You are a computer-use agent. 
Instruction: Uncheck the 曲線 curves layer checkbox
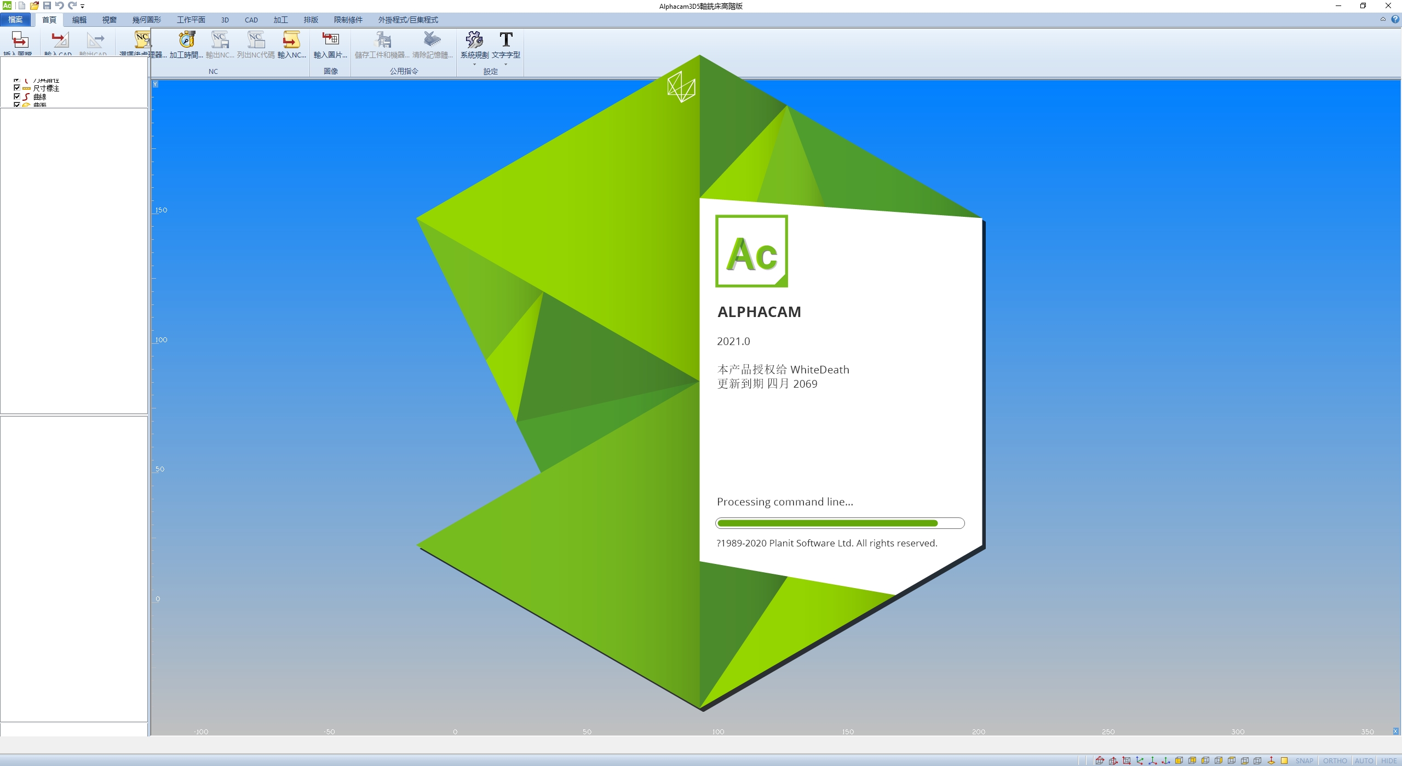(17, 96)
